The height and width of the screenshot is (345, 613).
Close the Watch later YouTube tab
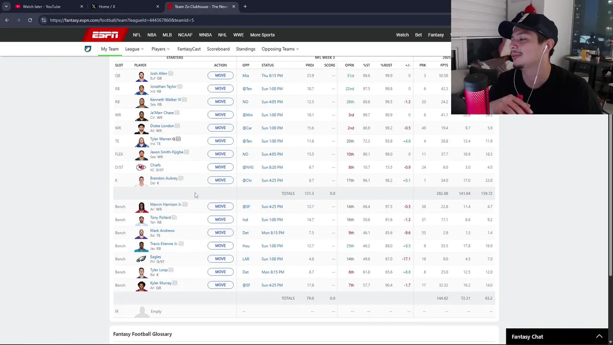point(81,6)
